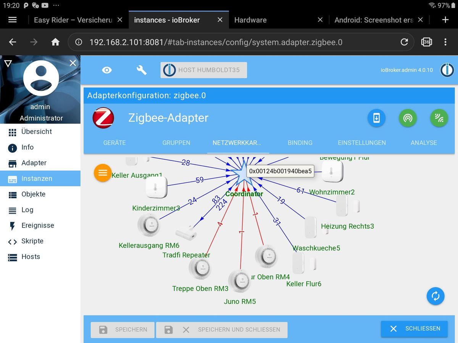The width and height of the screenshot is (458, 343).
Task: Open the browser hamburger menu
Action: coord(13,20)
